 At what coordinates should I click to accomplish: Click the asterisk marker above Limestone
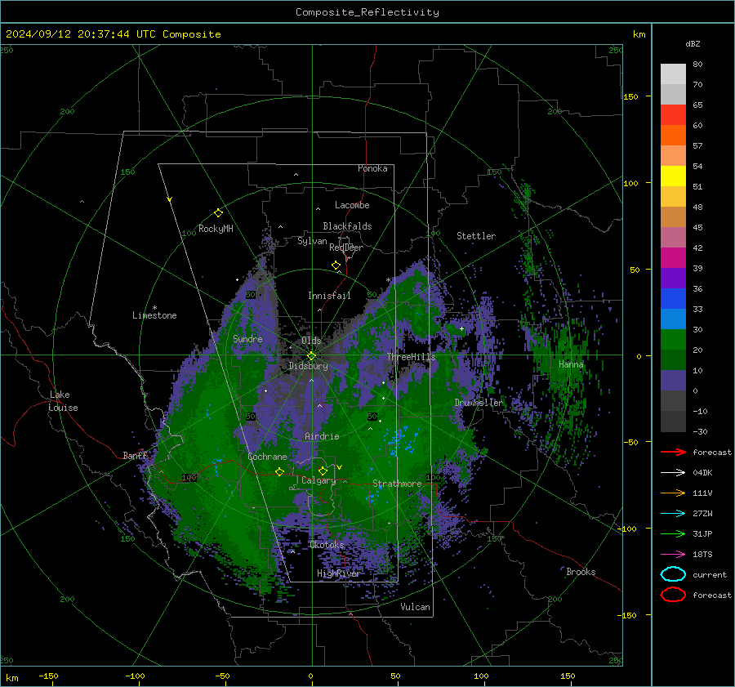[x=154, y=308]
